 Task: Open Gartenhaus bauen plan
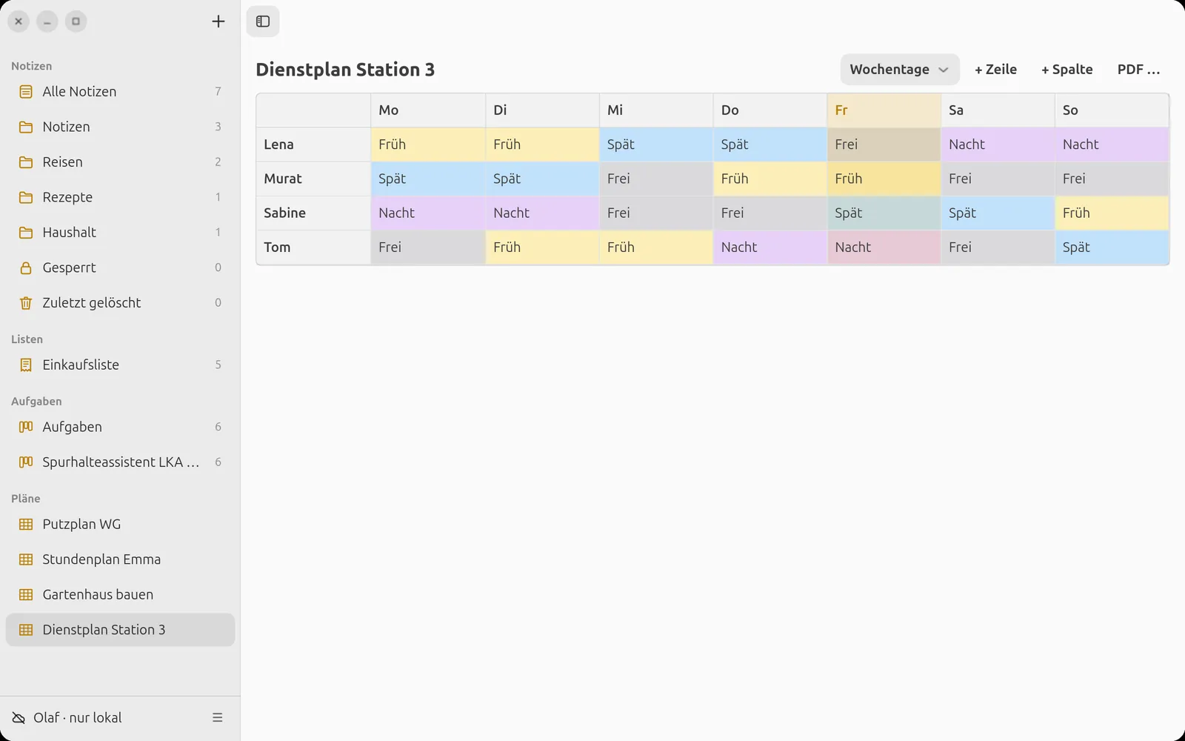(120, 595)
